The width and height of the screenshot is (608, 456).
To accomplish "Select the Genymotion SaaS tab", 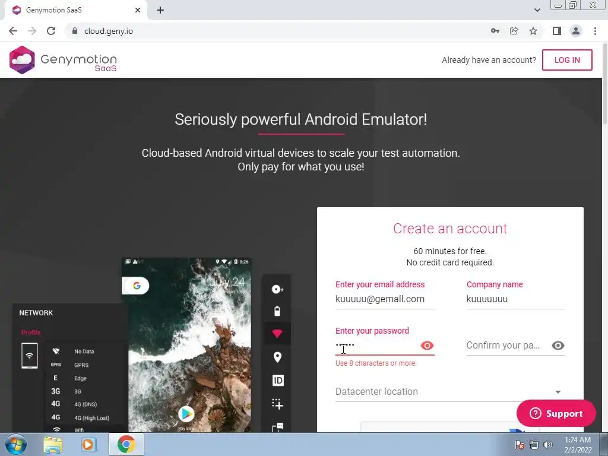I will point(75,10).
